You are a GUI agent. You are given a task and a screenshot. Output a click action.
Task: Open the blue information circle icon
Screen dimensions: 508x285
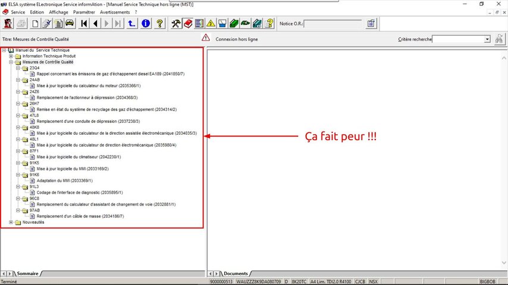[x=146, y=24]
